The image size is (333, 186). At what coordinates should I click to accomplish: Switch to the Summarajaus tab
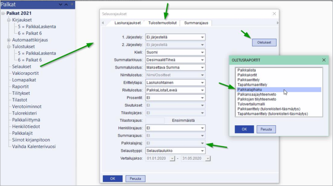pos(196,23)
